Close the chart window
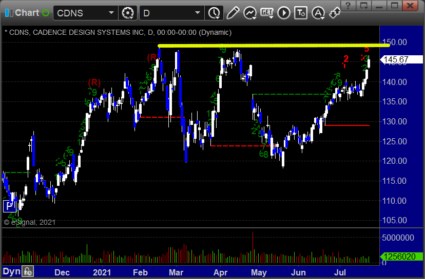 pos(410,6)
